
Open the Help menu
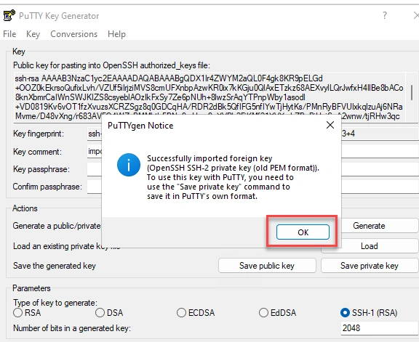(116, 34)
